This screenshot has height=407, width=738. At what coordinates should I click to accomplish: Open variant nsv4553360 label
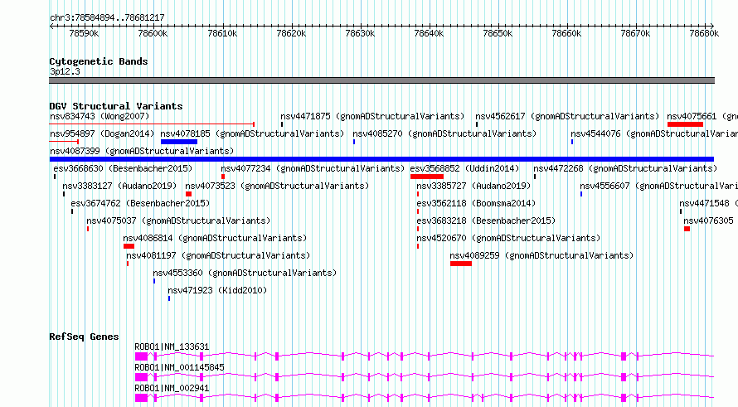pyautogui.click(x=245, y=273)
